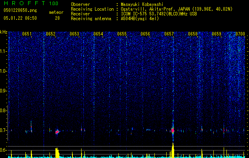Viewport: 249px width, 158px height.
Task: Click the 0652 time marker
Action: tap(51, 34)
